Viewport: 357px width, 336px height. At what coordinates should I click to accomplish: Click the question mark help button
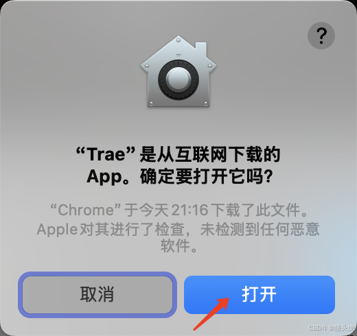(x=321, y=36)
